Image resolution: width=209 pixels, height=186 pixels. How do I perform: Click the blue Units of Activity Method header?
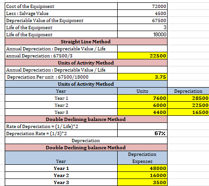pyautogui.click(x=86, y=84)
